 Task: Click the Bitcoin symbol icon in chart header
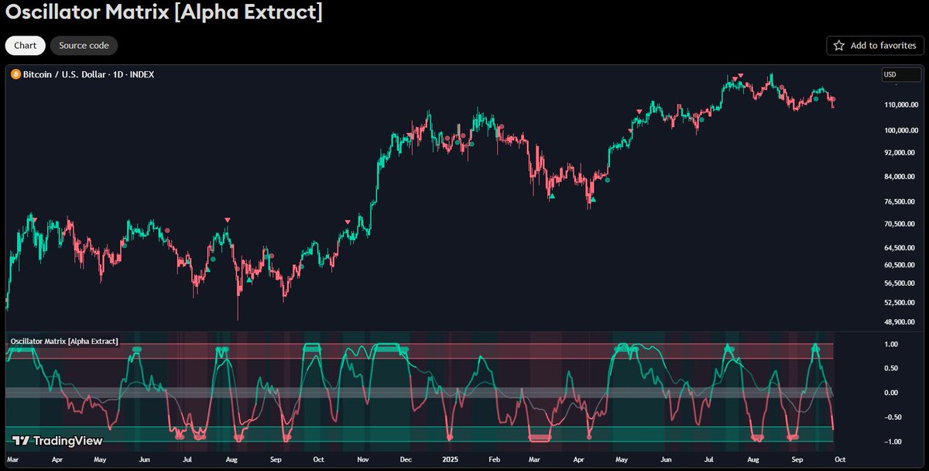coord(15,74)
